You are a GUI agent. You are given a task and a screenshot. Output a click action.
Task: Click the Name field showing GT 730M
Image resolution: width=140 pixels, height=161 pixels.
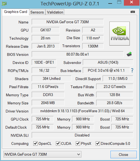(x=67, y=22)
